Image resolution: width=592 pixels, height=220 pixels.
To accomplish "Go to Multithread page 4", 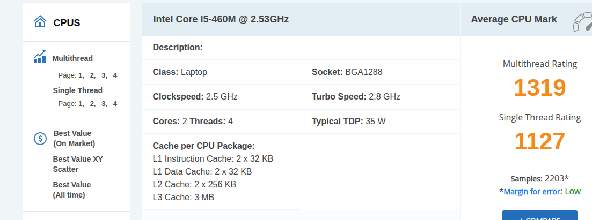I will coord(115,75).
